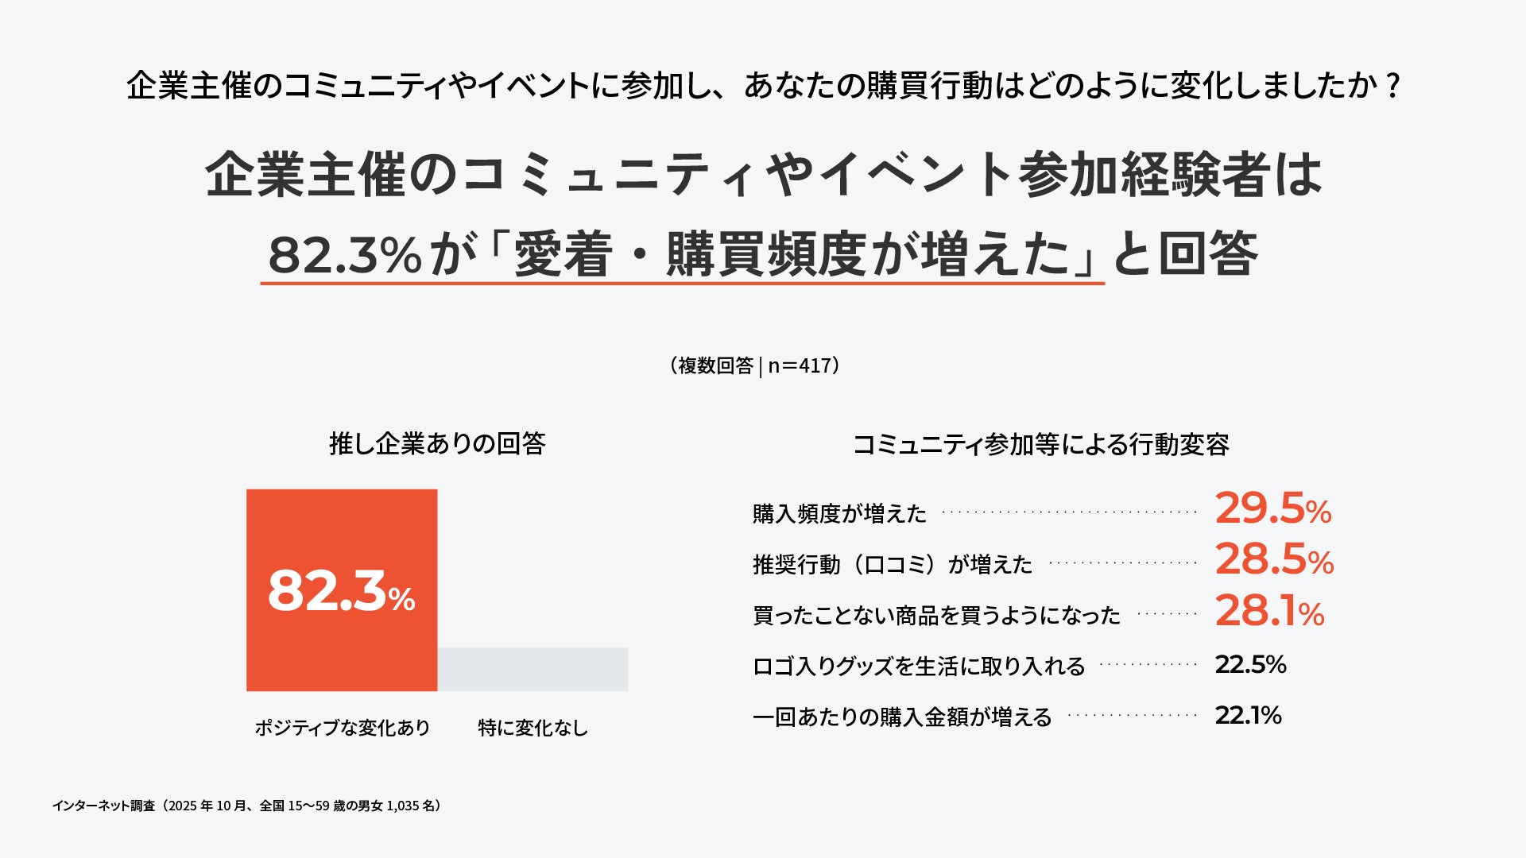Click the 28.1% value

point(1269,612)
